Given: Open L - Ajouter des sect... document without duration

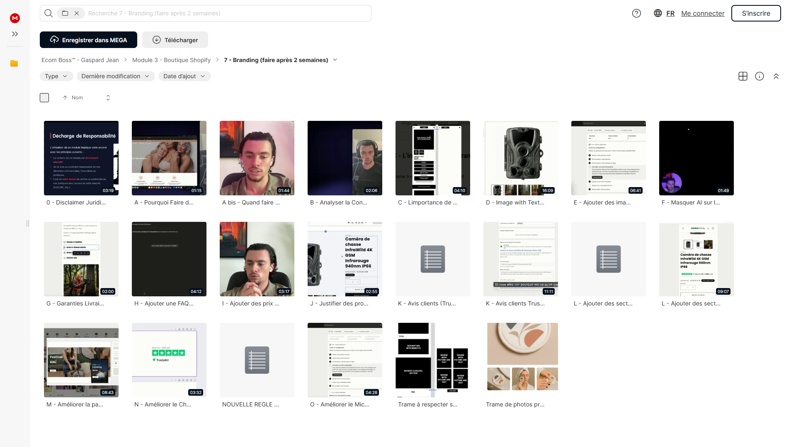Looking at the screenshot, I should click(x=609, y=259).
